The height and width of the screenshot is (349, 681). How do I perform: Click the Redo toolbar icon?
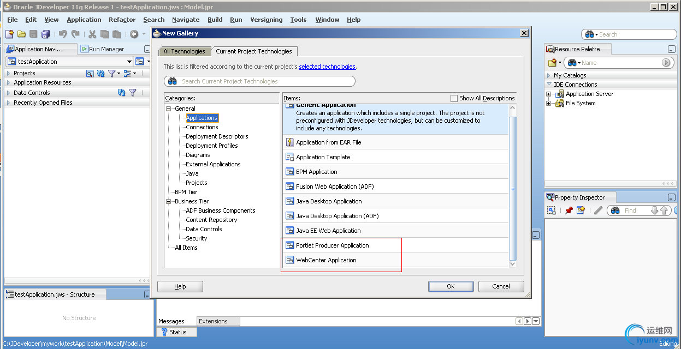coord(75,34)
